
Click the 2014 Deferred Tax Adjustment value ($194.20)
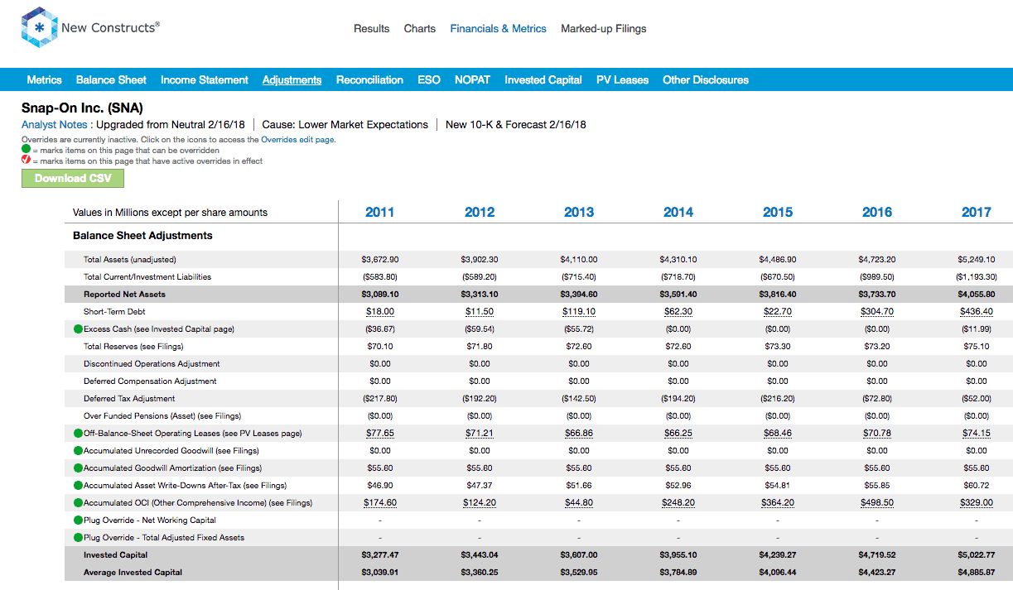(678, 399)
